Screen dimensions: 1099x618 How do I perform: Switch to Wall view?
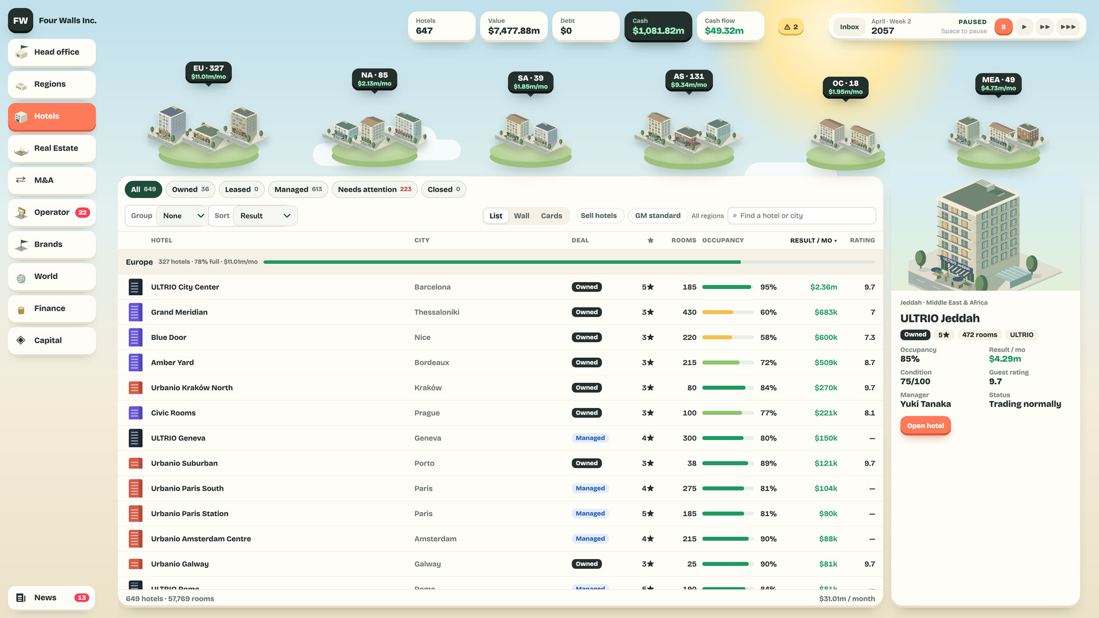click(x=521, y=216)
